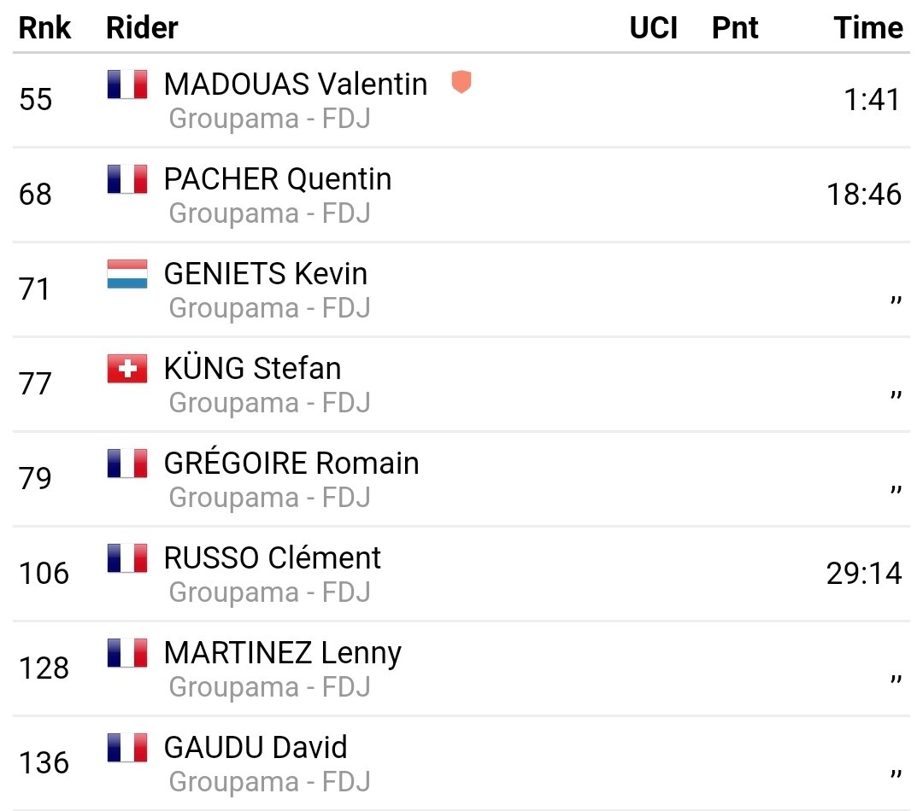Open Groupama - FDJ team under GAUDU David
The width and height of the screenshot is (923, 811).
point(269,782)
